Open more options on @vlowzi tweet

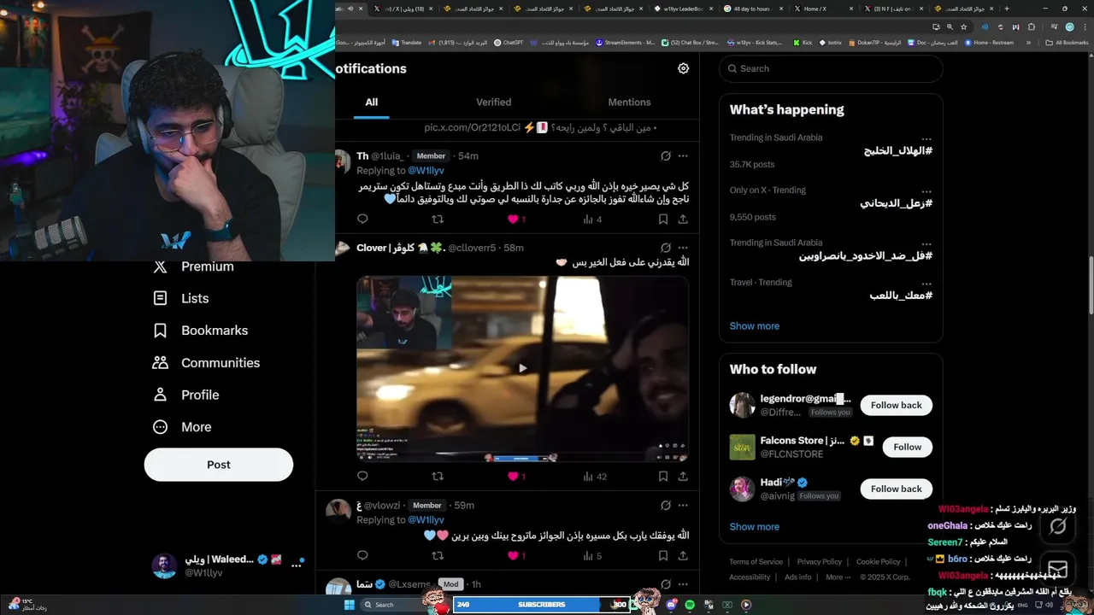tap(683, 506)
